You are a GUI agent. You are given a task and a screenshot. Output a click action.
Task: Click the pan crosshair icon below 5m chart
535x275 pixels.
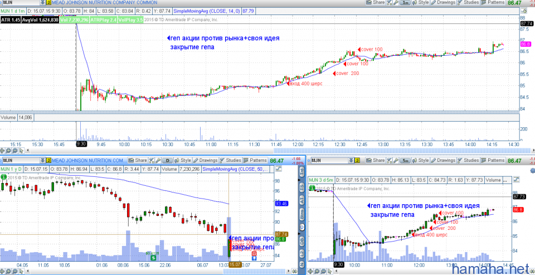tap(310, 271)
